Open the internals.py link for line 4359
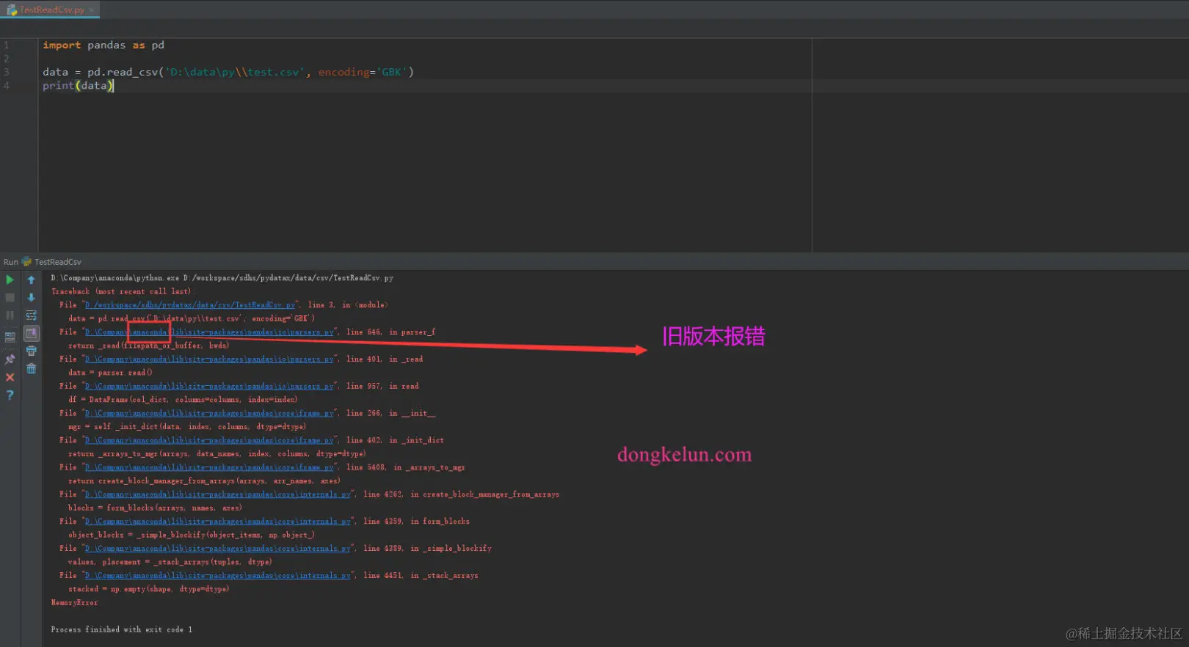Image resolution: width=1189 pixels, height=647 pixels. click(x=218, y=522)
